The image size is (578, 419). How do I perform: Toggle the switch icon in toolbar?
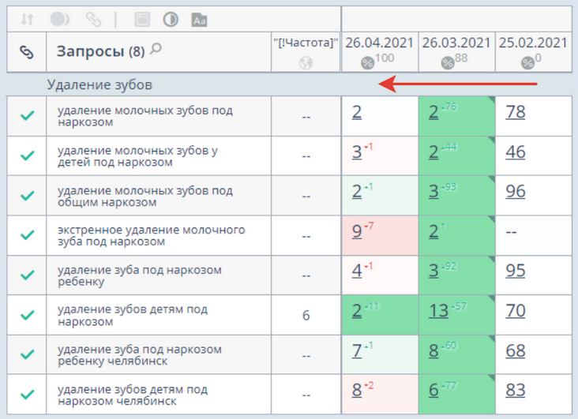click(60, 19)
